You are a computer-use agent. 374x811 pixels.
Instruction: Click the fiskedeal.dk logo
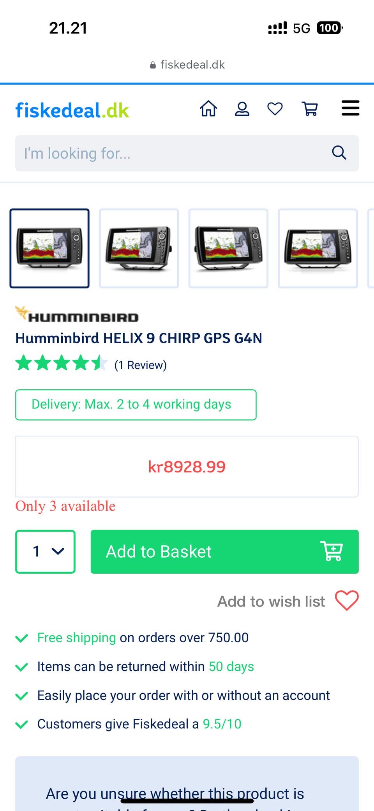tap(72, 110)
